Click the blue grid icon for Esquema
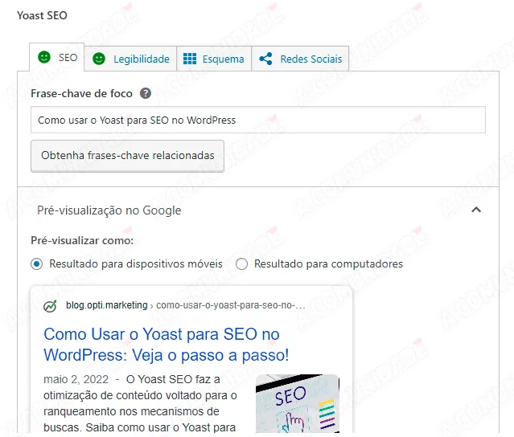This screenshot has height=437, width=514. tap(190, 59)
